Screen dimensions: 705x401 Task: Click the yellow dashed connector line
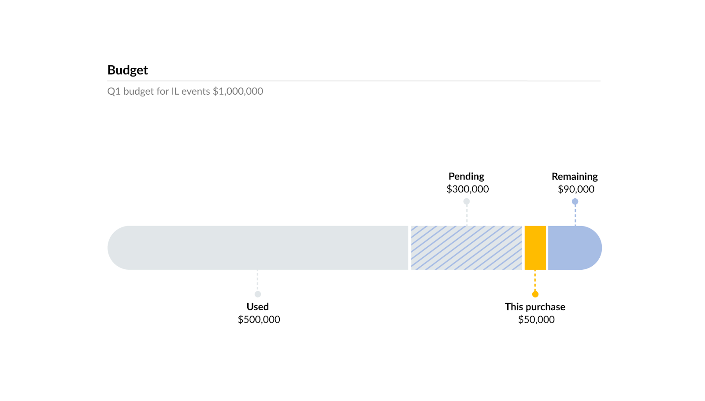tap(535, 280)
